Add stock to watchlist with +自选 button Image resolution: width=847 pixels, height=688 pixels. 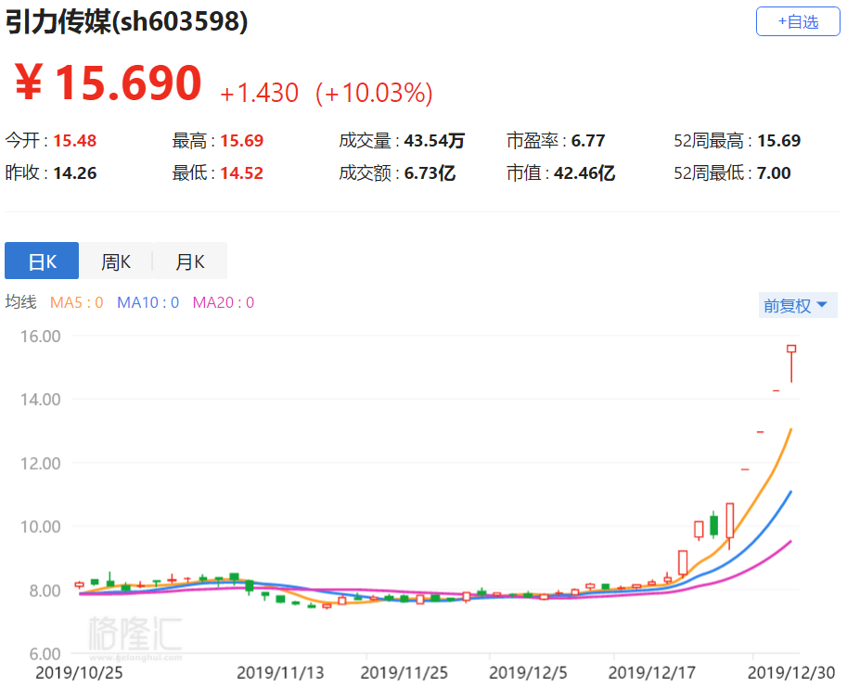click(797, 21)
